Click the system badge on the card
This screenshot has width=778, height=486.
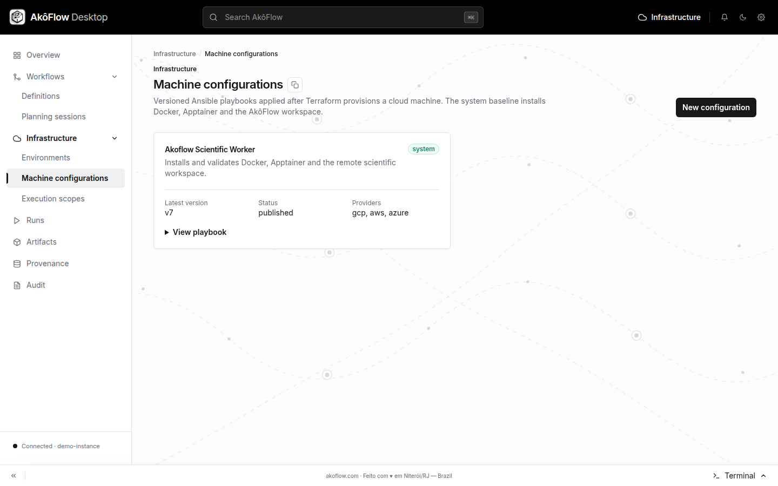[x=424, y=149]
